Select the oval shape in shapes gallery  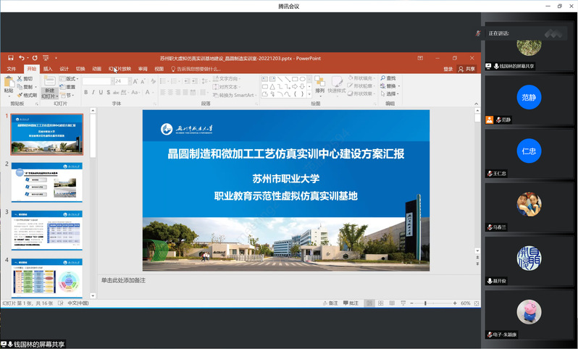[302, 79]
